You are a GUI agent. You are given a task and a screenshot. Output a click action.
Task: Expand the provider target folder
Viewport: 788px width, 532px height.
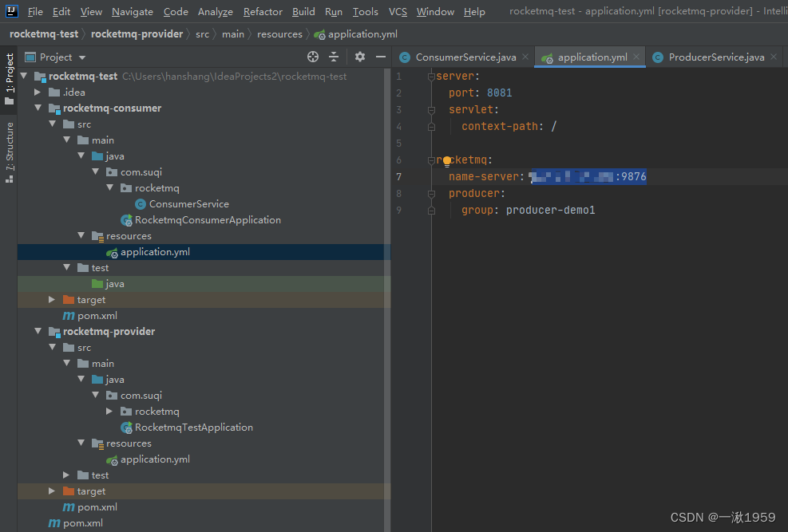coord(52,491)
